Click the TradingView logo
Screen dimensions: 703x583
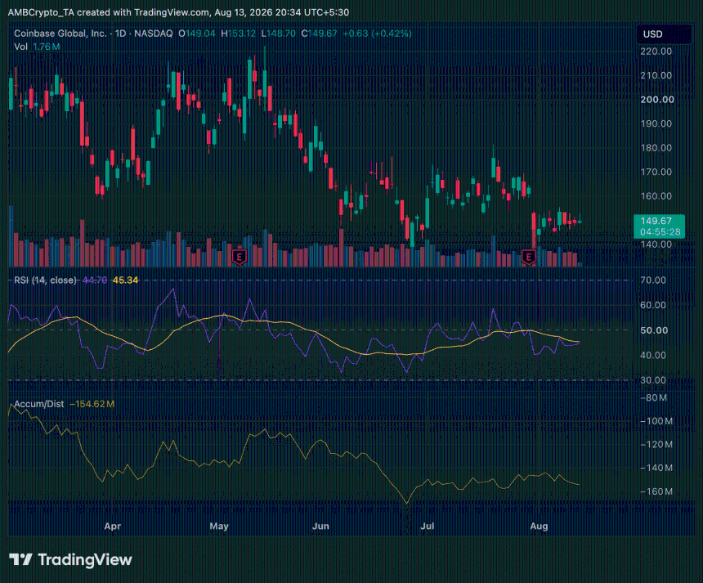(71, 559)
